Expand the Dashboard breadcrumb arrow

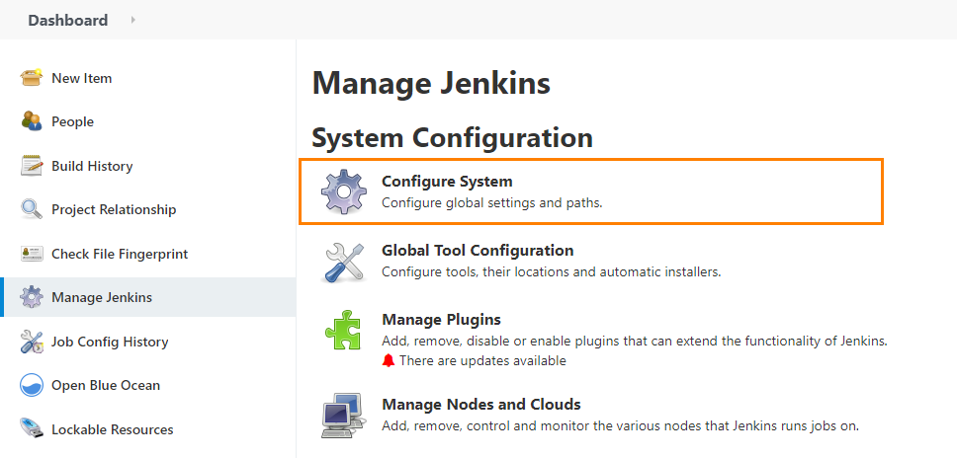pos(133,20)
